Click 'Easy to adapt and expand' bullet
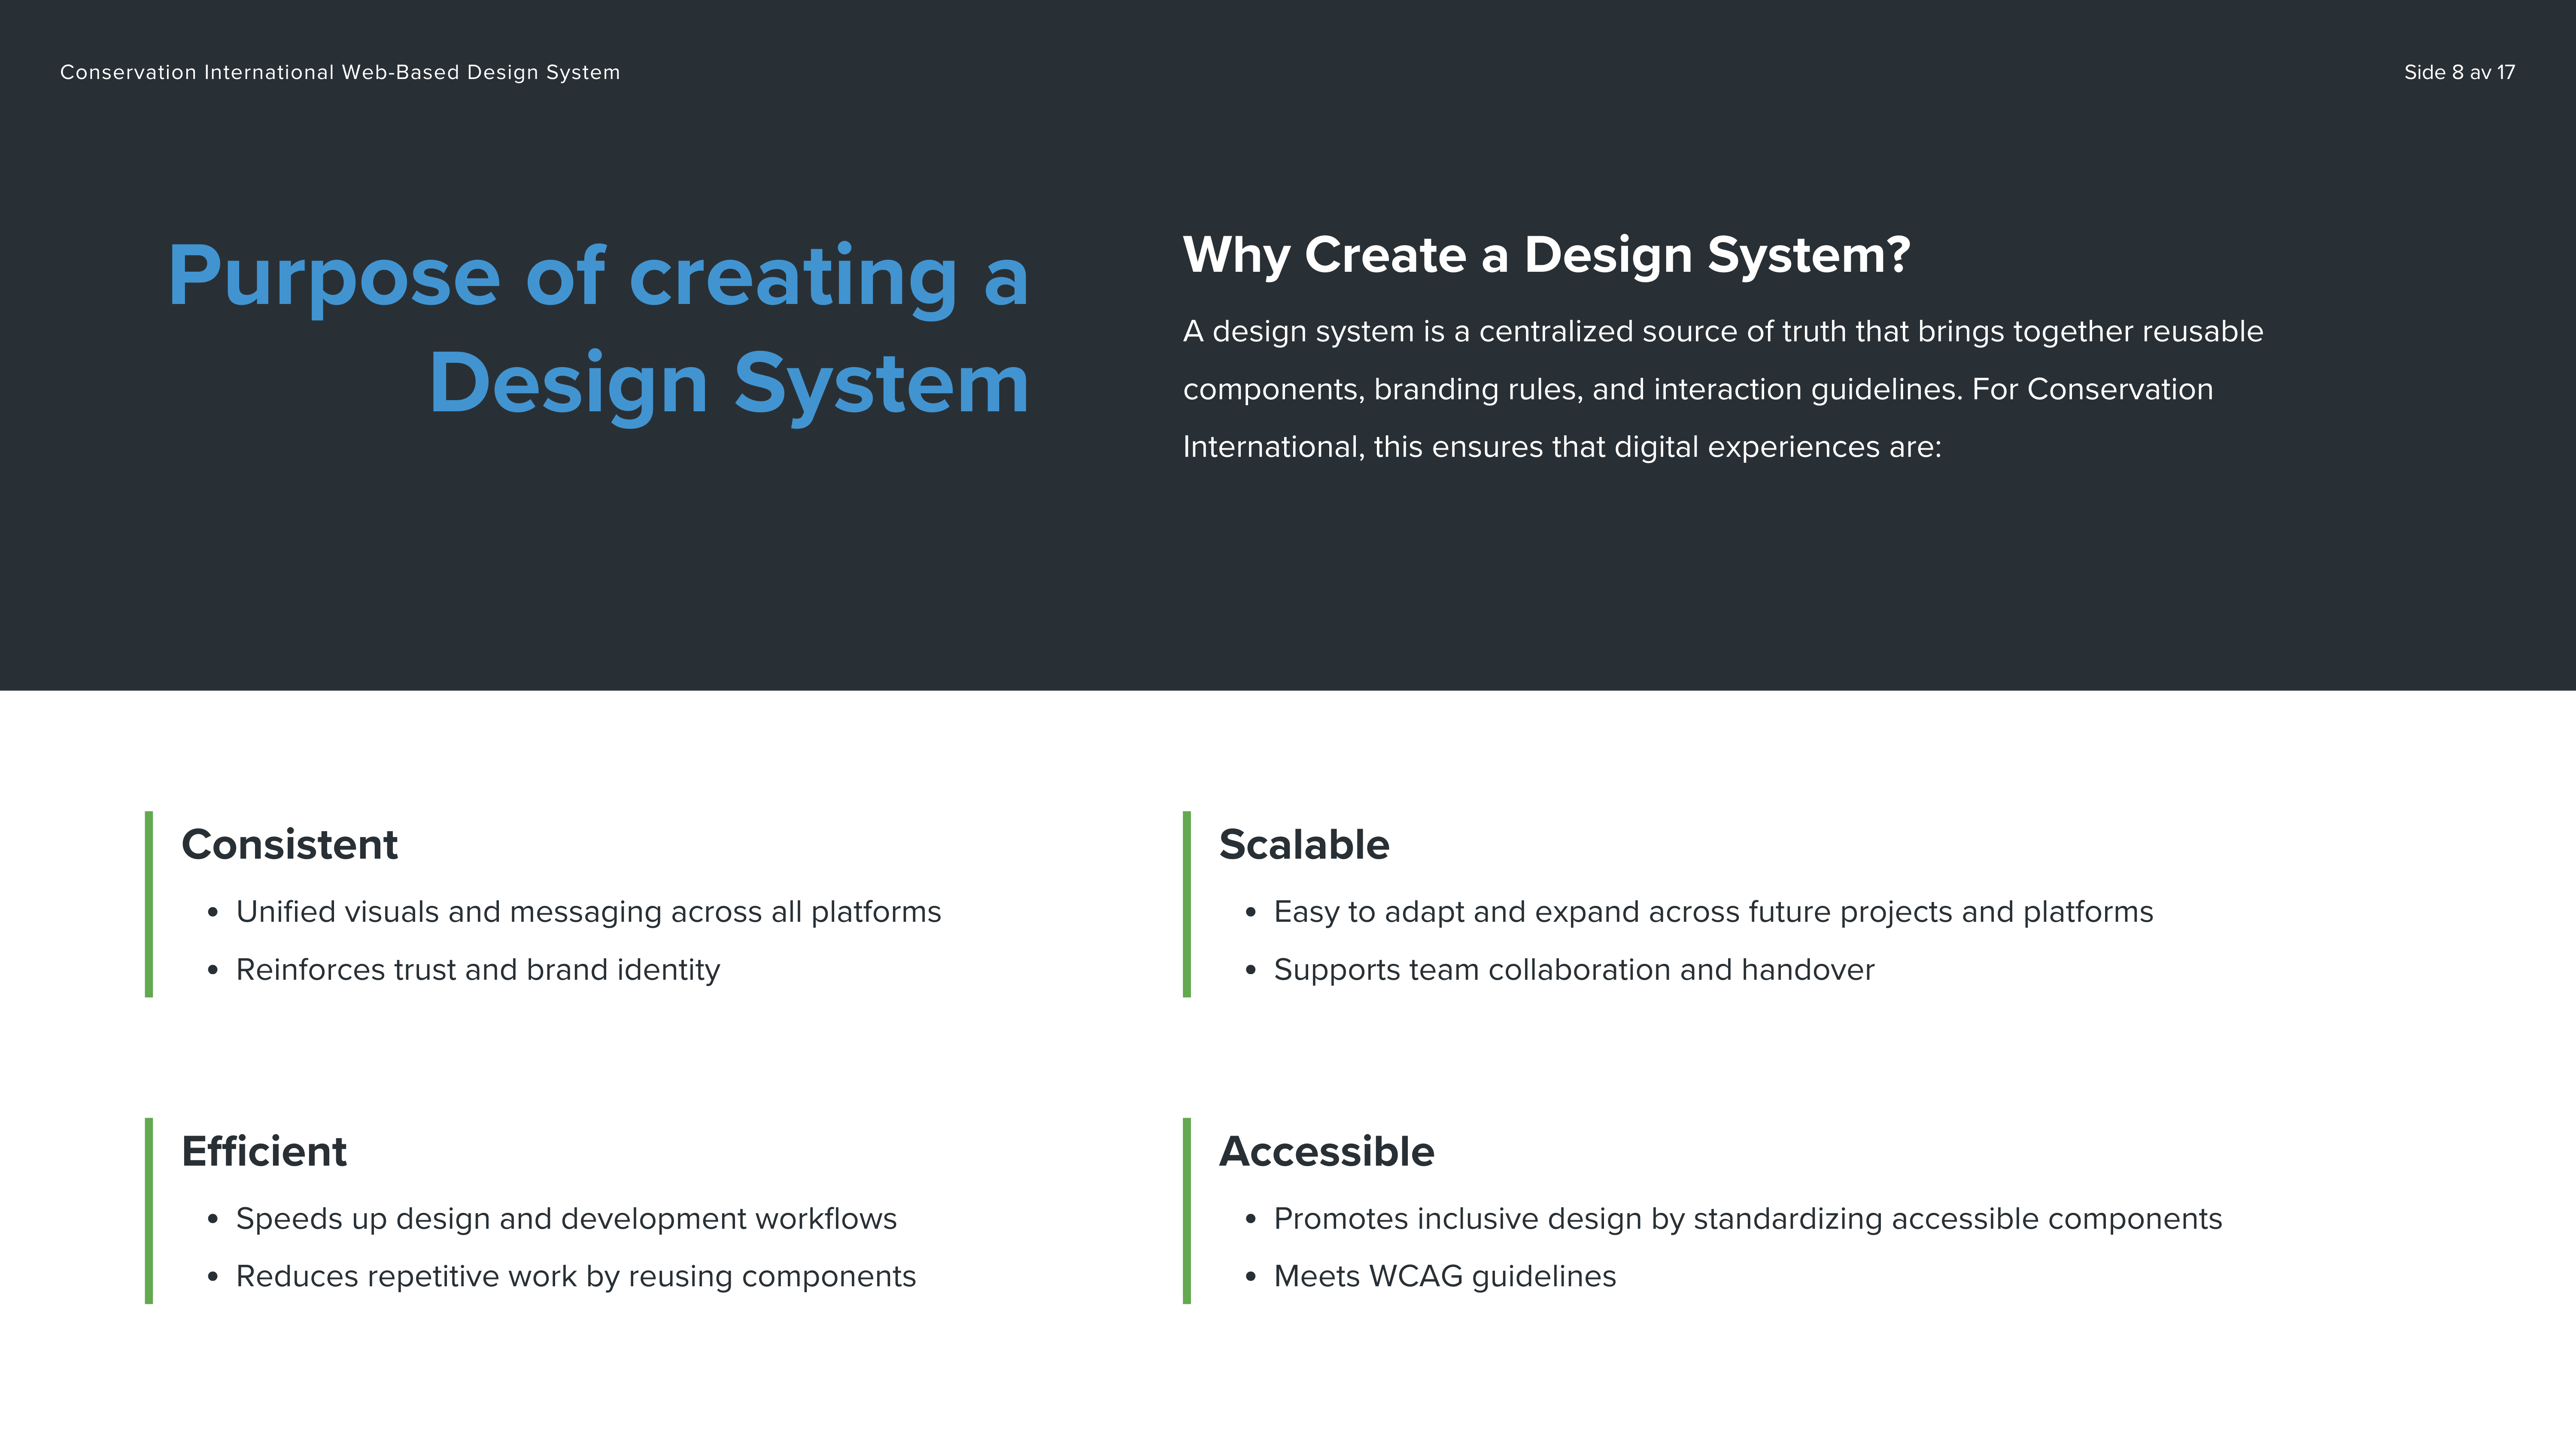This screenshot has height=1449, width=2576. pyautogui.click(x=1712, y=912)
